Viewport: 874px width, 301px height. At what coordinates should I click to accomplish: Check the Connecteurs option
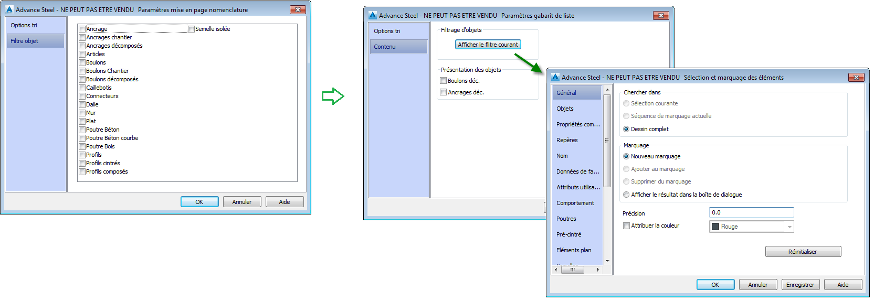click(82, 96)
